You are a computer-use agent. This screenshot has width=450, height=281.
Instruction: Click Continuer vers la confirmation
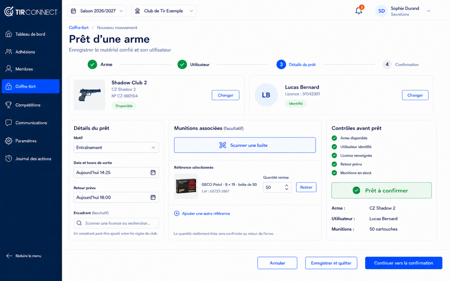pos(403,263)
